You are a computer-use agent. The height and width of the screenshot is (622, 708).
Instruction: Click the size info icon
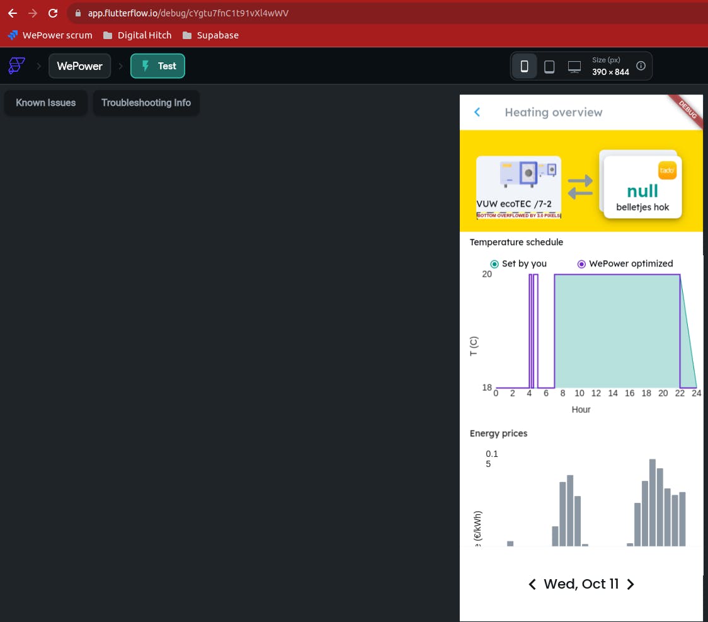tap(641, 66)
